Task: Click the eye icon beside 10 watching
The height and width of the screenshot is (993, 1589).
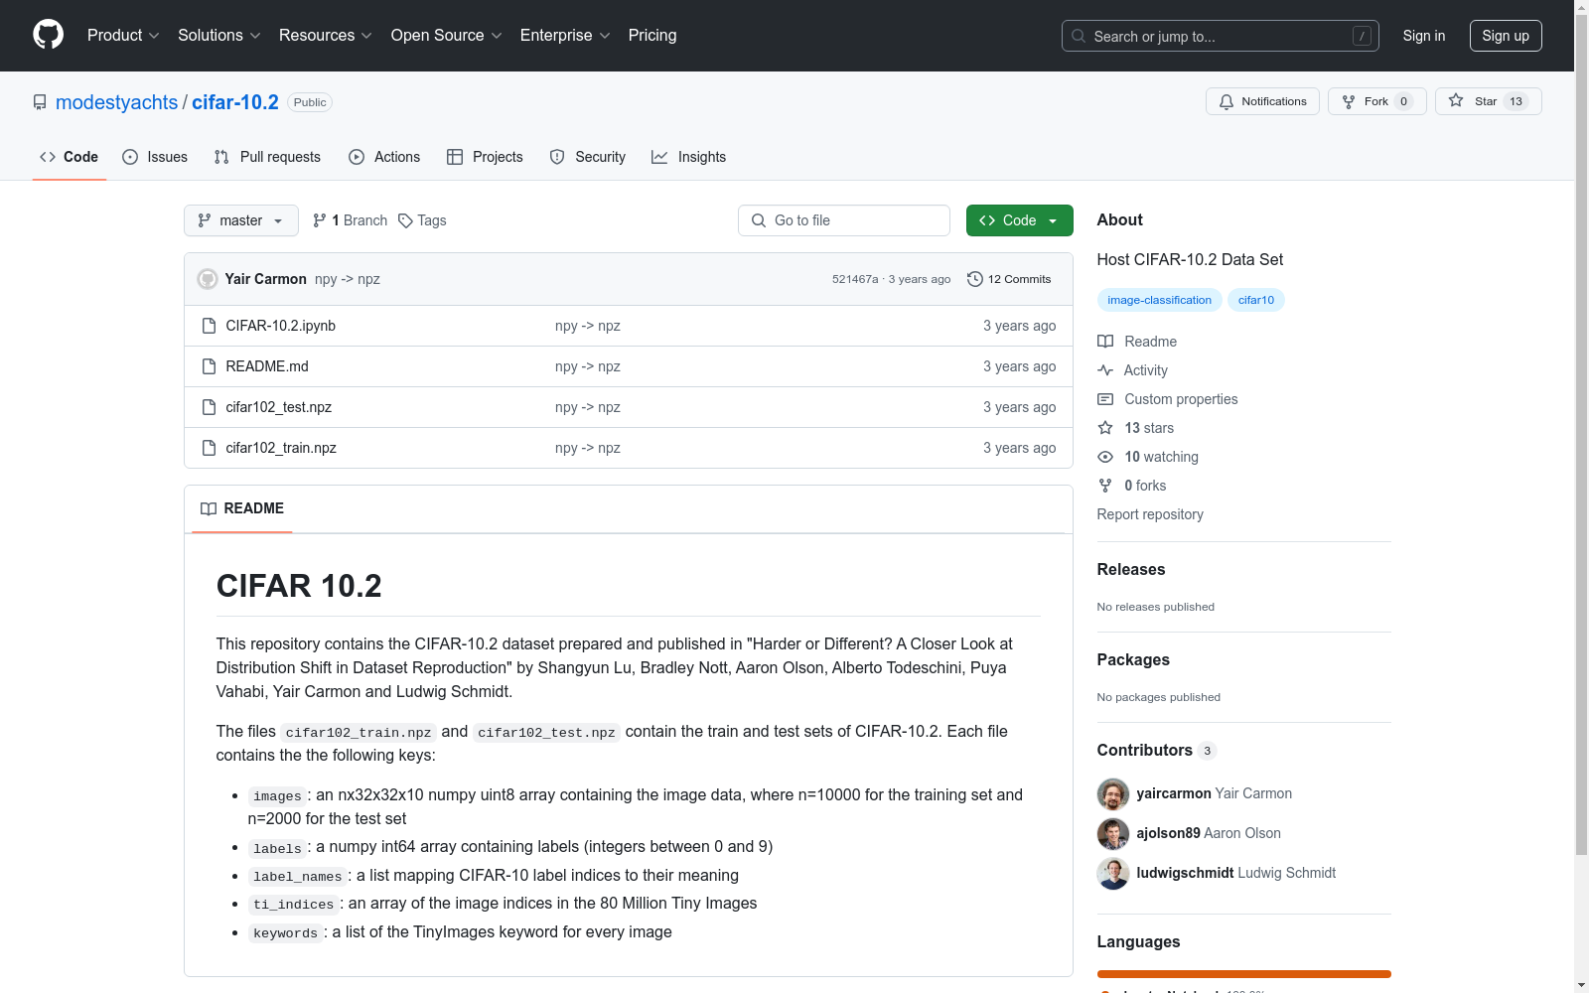Action: (x=1105, y=457)
